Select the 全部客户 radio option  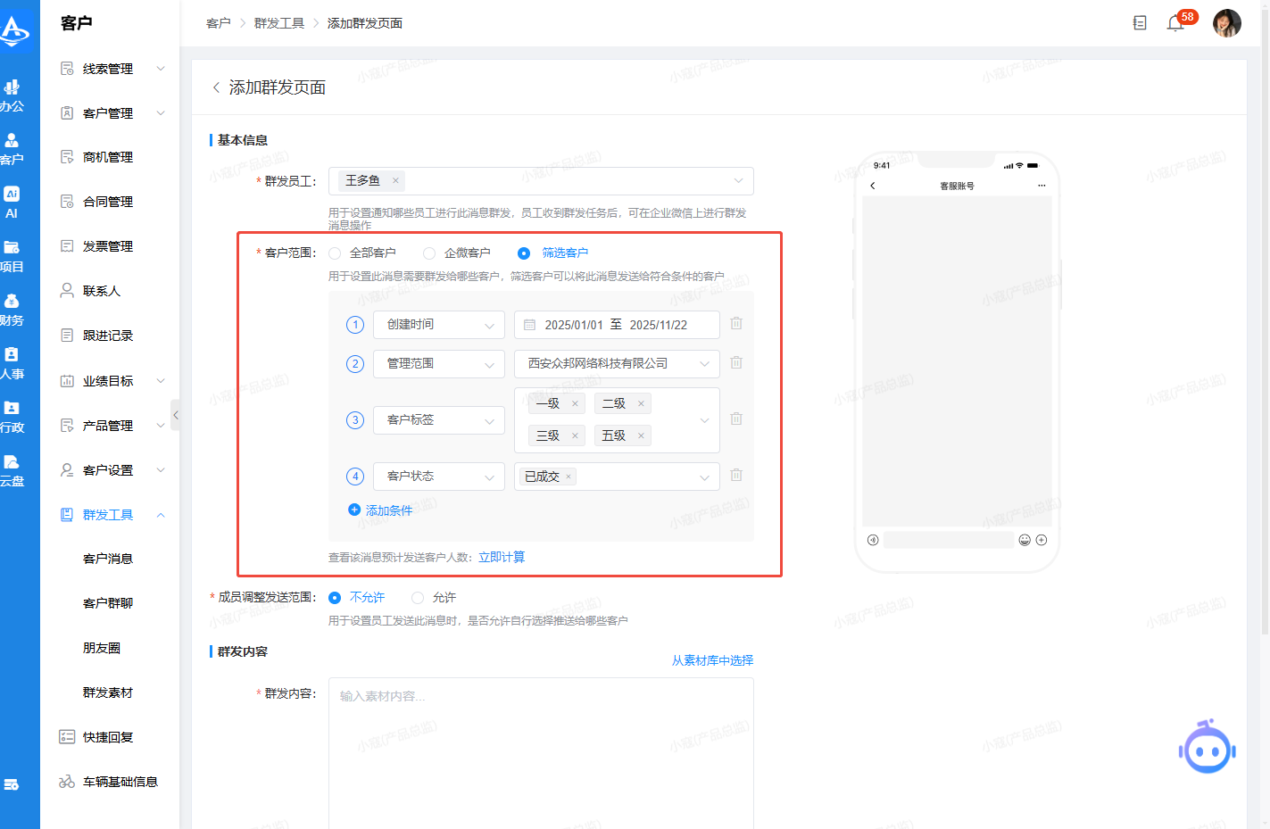[x=335, y=253]
